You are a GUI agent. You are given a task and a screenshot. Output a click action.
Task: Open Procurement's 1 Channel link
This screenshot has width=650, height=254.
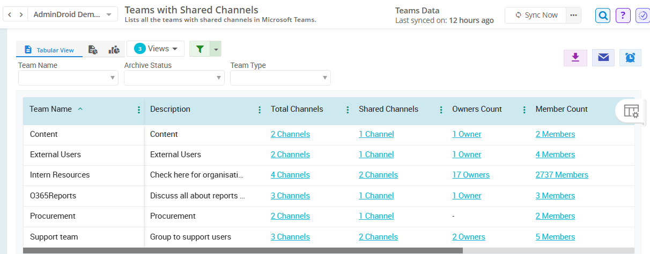(376, 216)
